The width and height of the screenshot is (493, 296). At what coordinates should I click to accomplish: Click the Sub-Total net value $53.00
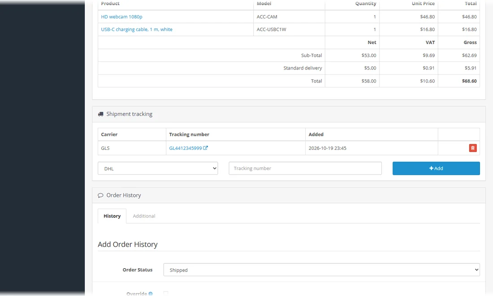[x=369, y=55]
